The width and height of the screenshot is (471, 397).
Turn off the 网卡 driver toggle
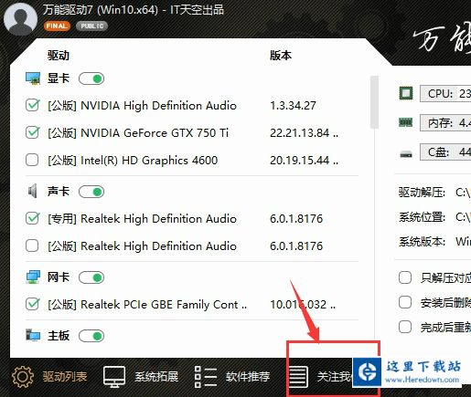[x=91, y=277]
